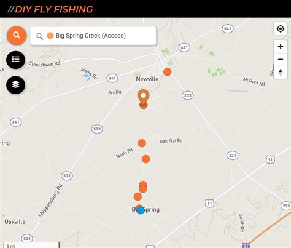Click the Big Spring Creek (Access) search field
Viewport: 291px width, 248px height.
pyautogui.click(x=93, y=36)
